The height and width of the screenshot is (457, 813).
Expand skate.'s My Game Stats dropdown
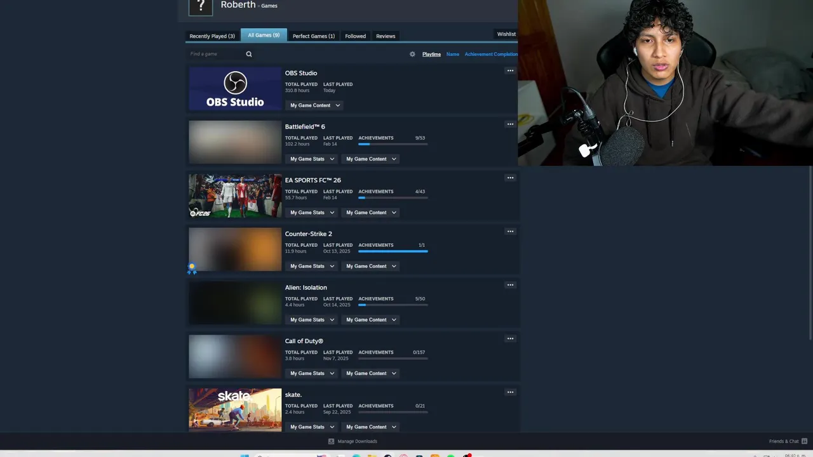(x=311, y=427)
